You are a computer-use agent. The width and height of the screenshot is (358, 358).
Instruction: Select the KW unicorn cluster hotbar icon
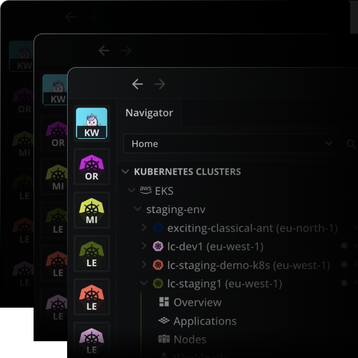[92, 123]
